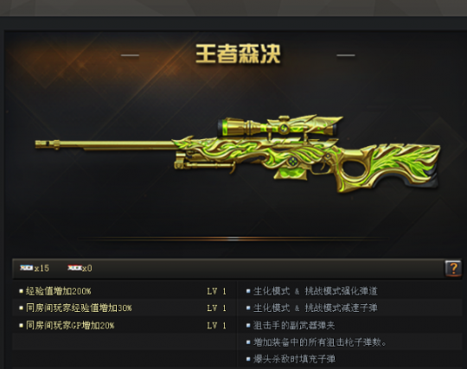Select the 狙击手的副武器弹夹 feature
The image size is (467, 369).
[x=291, y=325]
